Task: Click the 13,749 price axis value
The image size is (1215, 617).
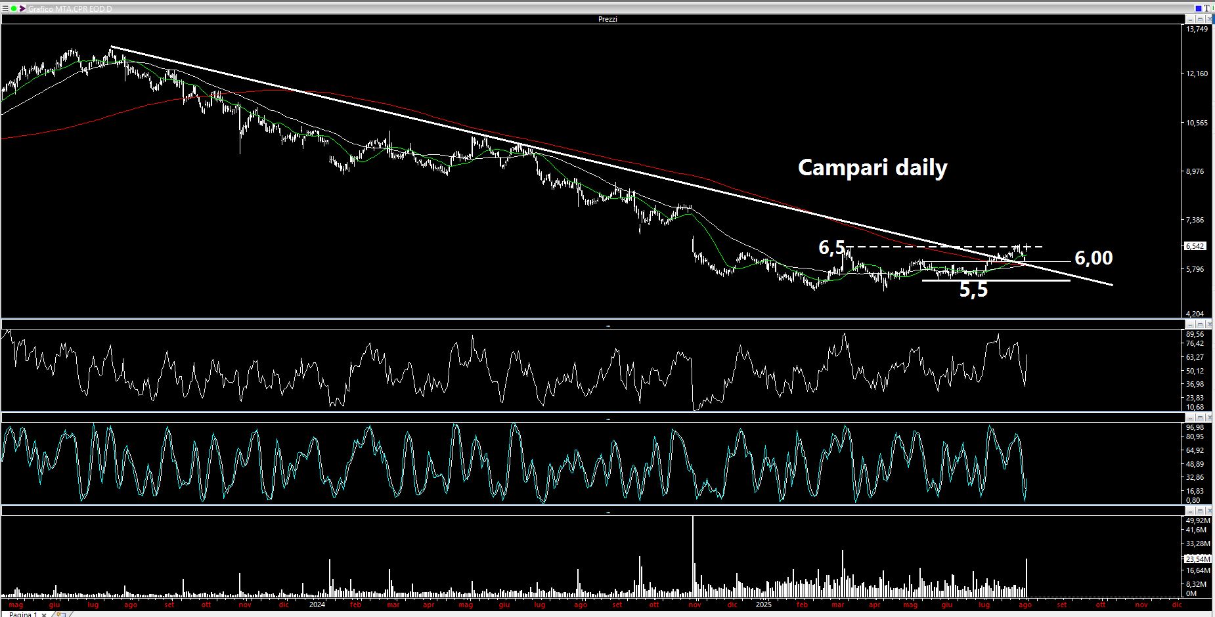Action: click(x=1197, y=29)
